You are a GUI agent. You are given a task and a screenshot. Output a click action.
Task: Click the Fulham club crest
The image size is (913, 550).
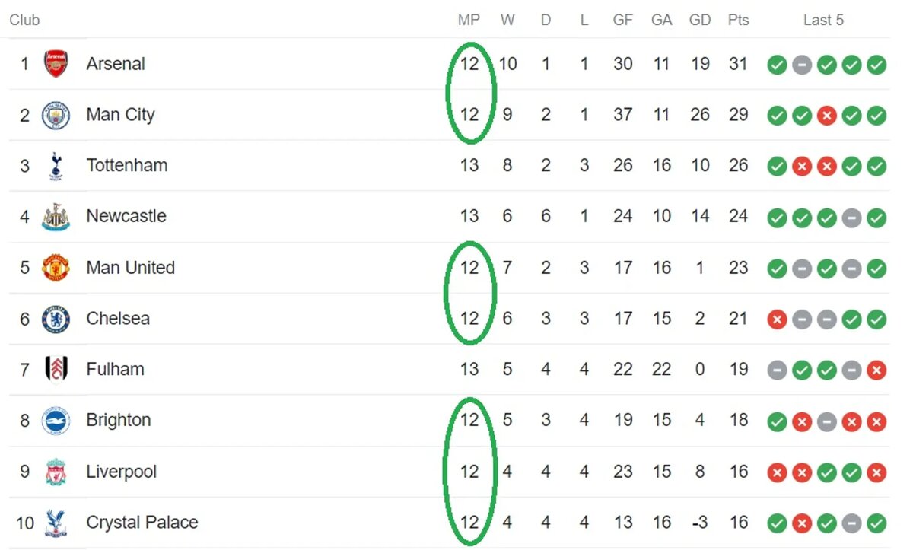[56, 370]
